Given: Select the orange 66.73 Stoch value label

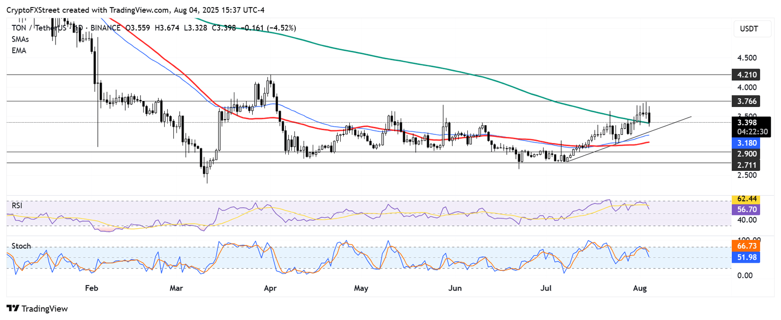Looking at the screenshot, I should tap(747, 246).
